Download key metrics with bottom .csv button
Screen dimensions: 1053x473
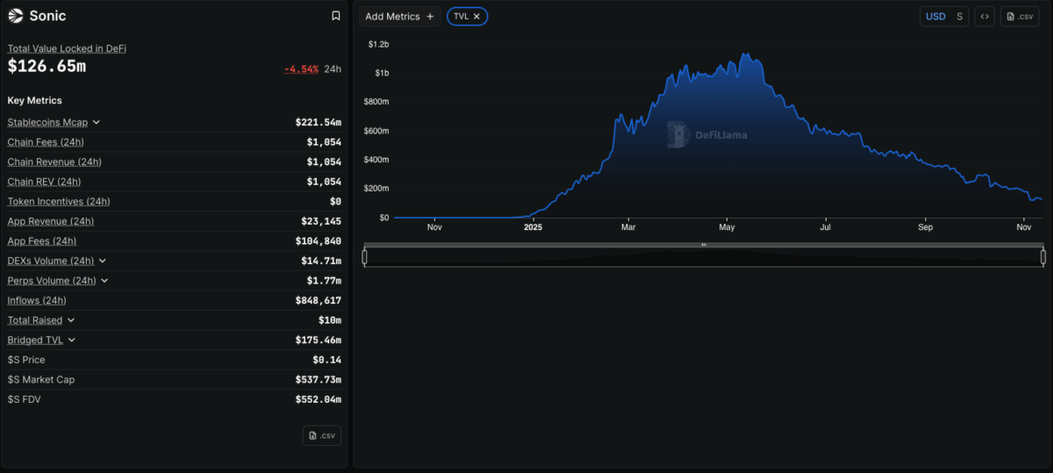pos(321,435)
